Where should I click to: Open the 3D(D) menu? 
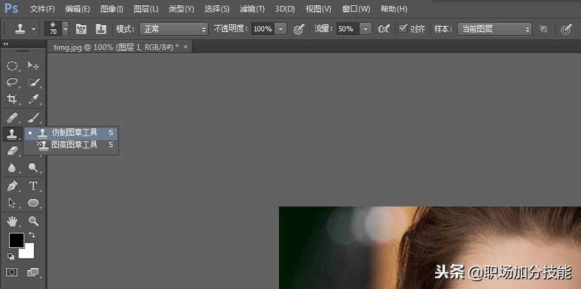pos(285,9)
